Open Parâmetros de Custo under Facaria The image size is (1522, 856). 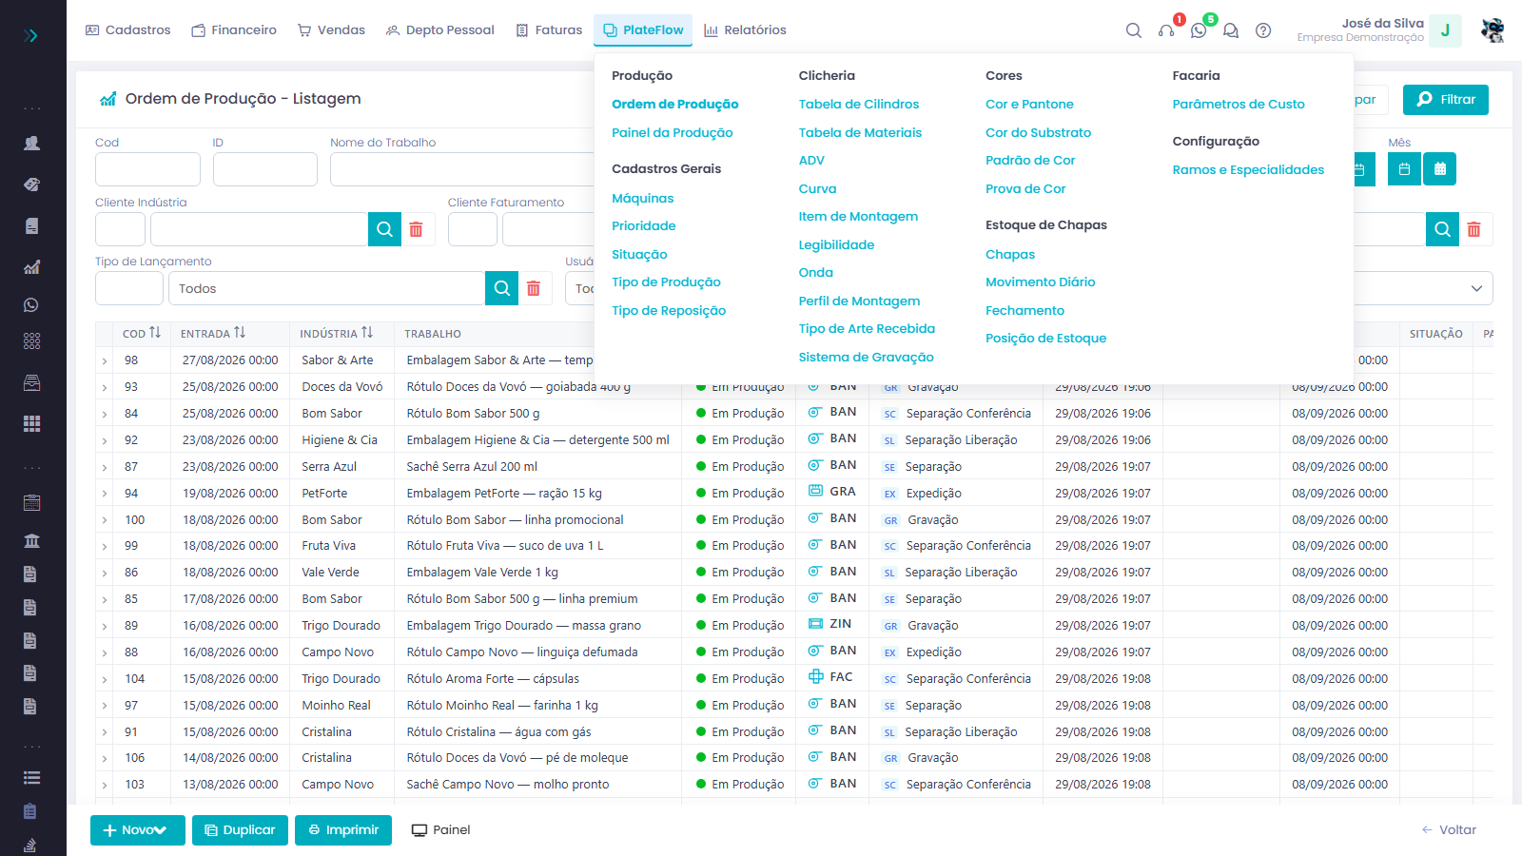[x=1238, y=105]
